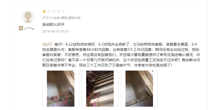Open the third review photo without markings
The height and width of the screenshot is (110, 213).
click(x=139, y=89)
